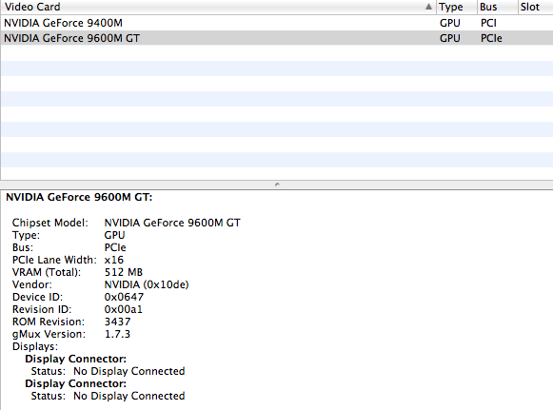Click the ROM Revision value 3437

tap(117, 322)
